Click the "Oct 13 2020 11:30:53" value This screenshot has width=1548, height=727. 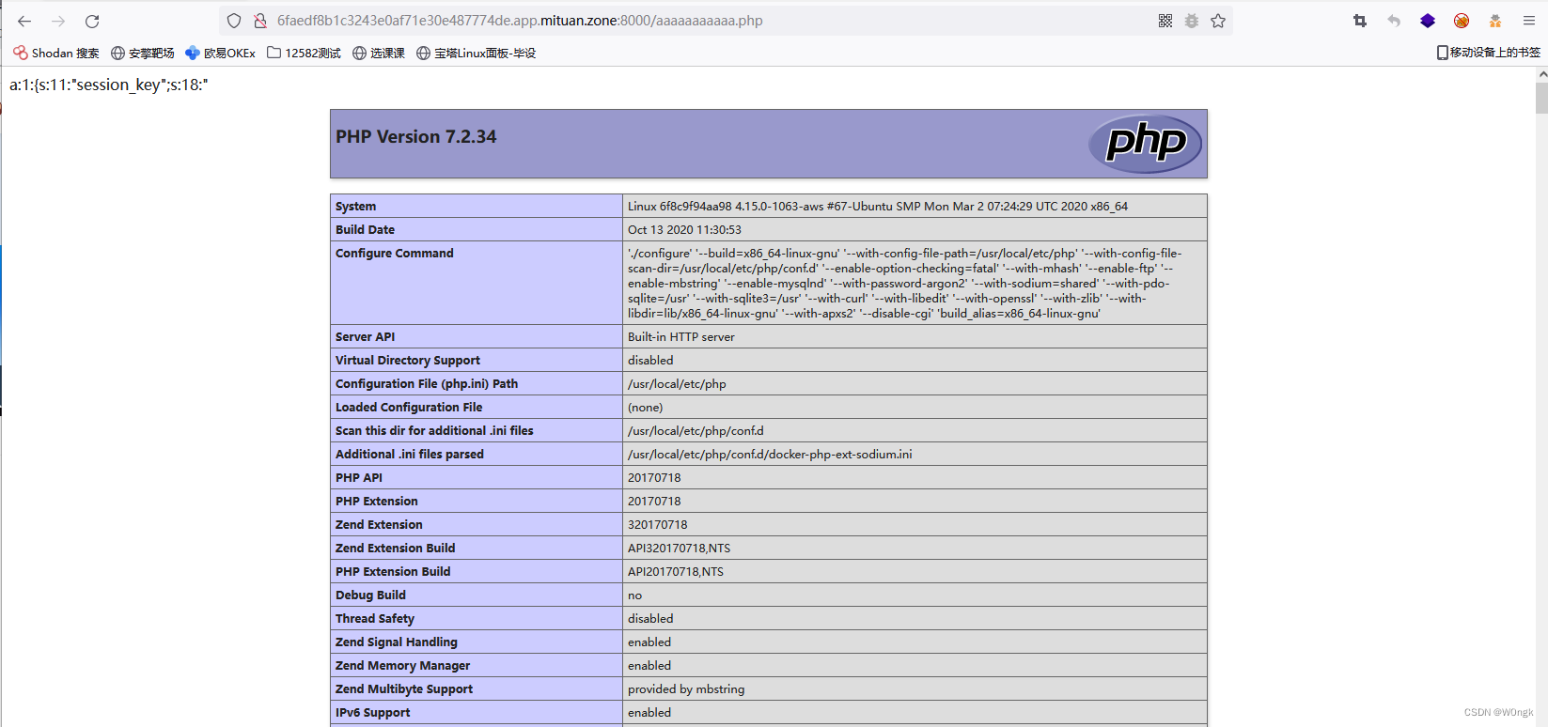pyautogui.click(x=684, y=230)
